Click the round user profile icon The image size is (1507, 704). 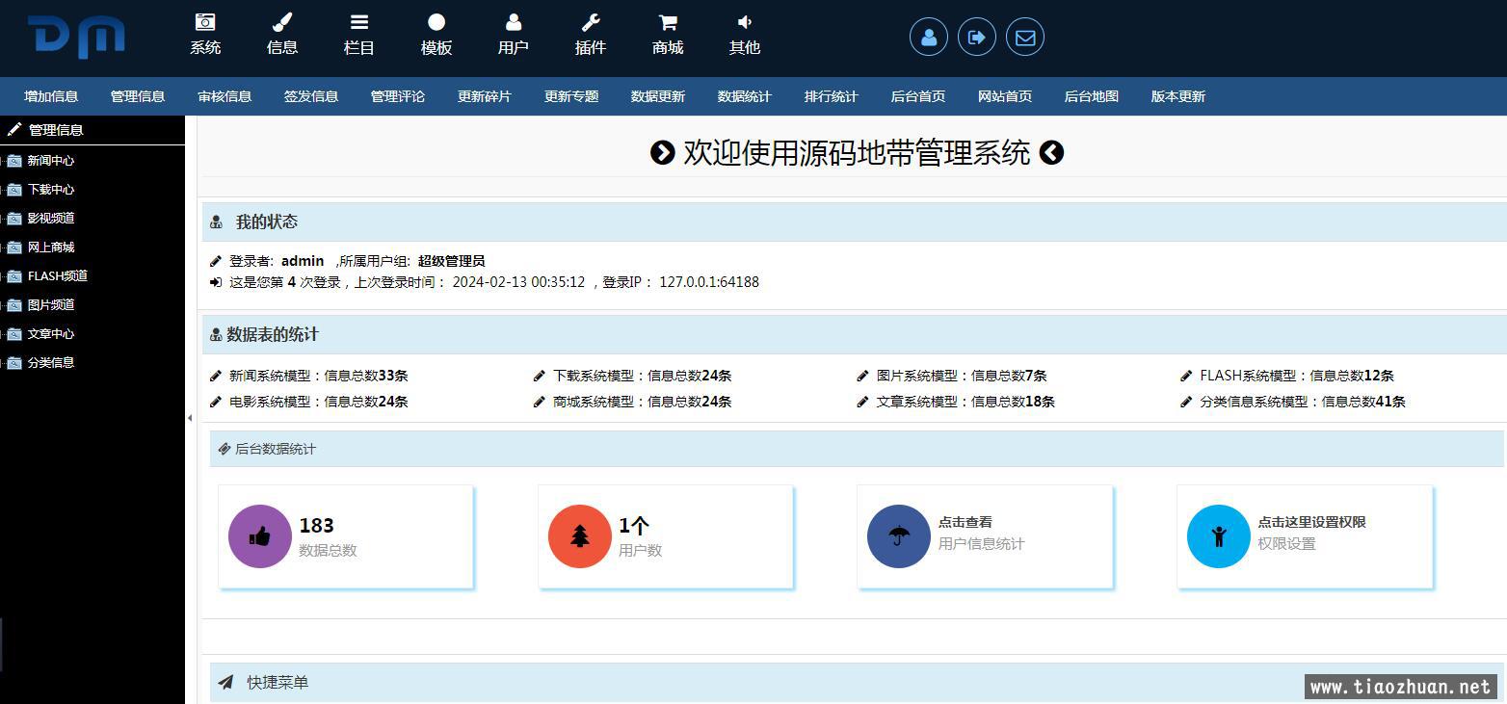coord(929,38)
